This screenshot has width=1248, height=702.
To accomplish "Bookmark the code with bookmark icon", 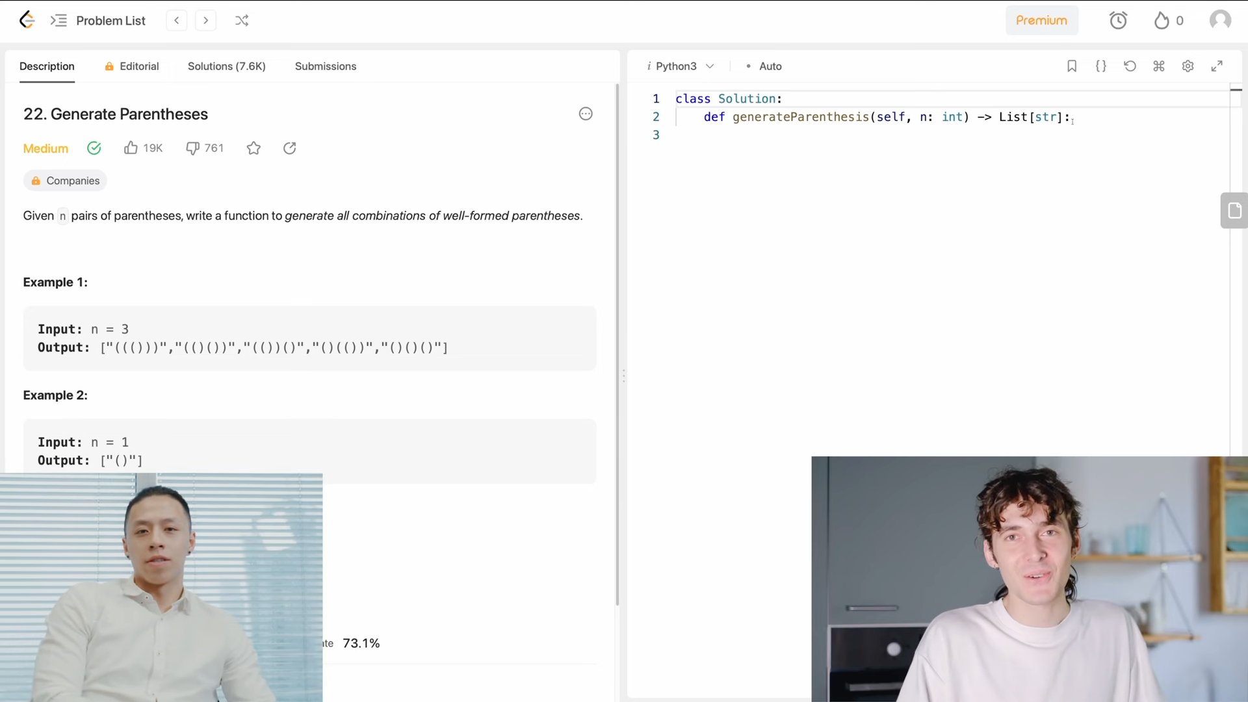I will 1072,66.
